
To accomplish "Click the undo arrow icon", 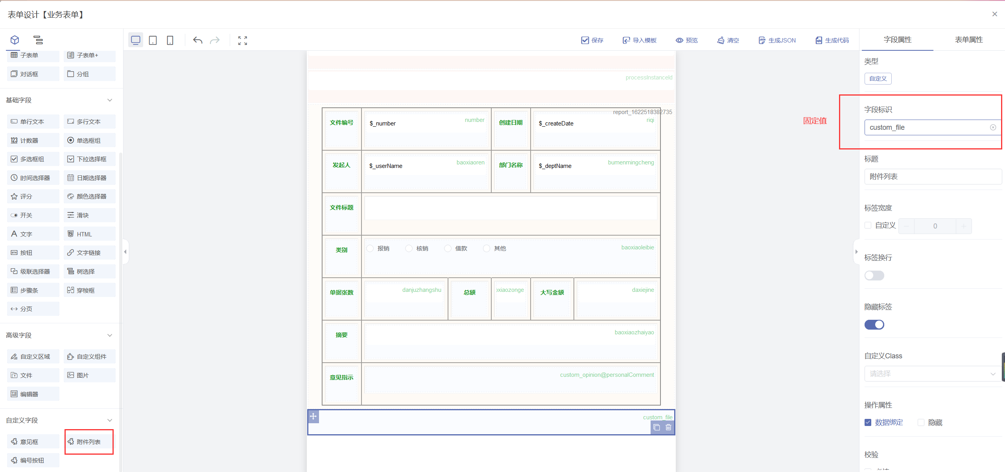I will (197, 40).
